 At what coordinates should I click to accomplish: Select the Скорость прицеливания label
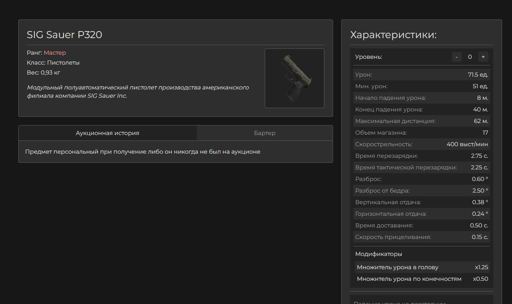[393, 237]
